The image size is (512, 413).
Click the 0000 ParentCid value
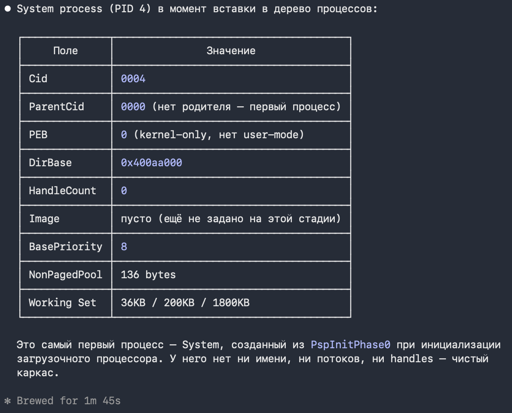pyautogui.click(x=133, y=107)
